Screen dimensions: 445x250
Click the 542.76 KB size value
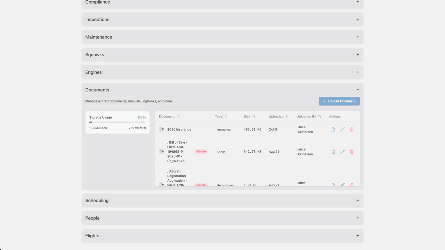[x=252, y=152]
